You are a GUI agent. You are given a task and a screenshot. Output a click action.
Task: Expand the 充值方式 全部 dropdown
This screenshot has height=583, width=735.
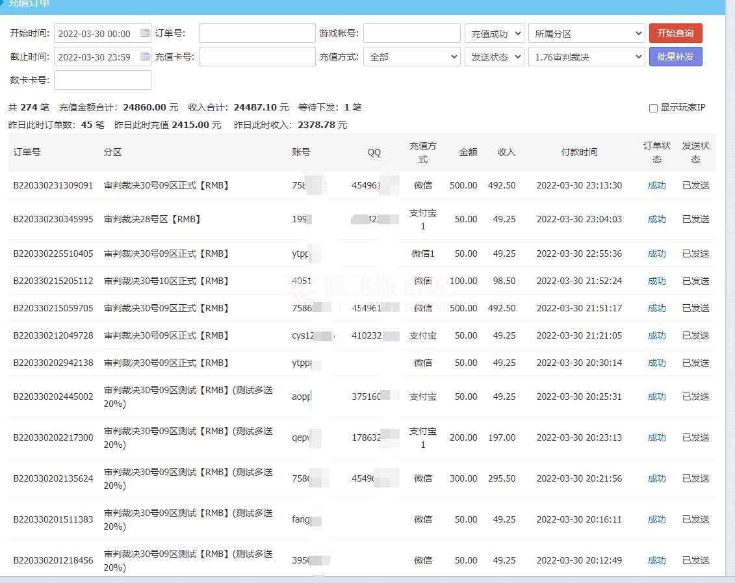tap(411, 57)
